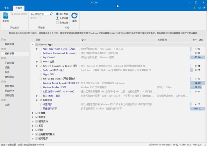Go to 系统来源 in sidebar
Viewport: 207px width, 147px height.
click(x=10, y=44)
